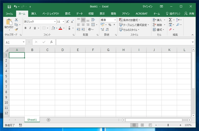
Task: Click the zoom slider handle
Action: coord(168,125)
